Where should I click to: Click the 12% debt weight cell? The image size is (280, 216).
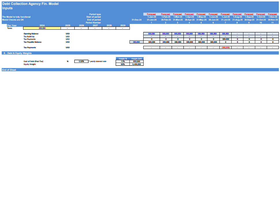tap(123, 61)
